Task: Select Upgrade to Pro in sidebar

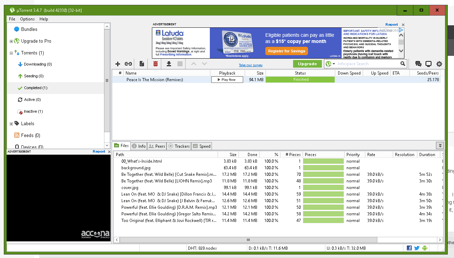Action: click(36, 41)
